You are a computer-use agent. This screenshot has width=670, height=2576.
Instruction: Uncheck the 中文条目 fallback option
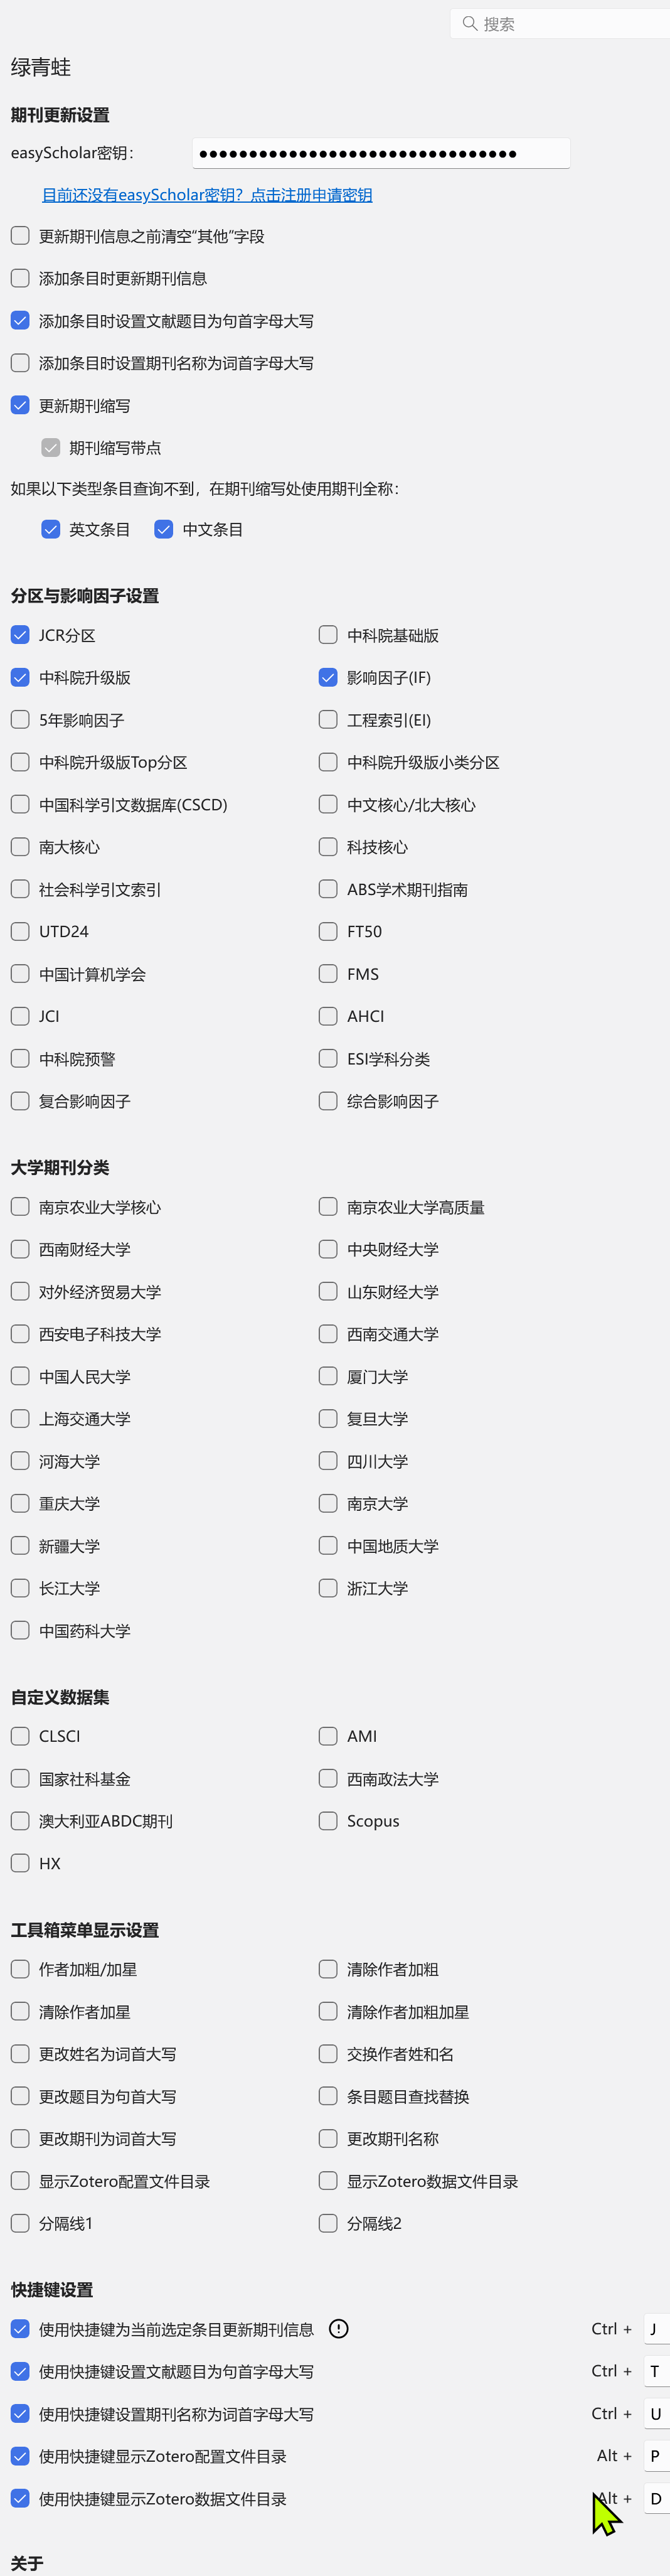[x=164, y=529]
